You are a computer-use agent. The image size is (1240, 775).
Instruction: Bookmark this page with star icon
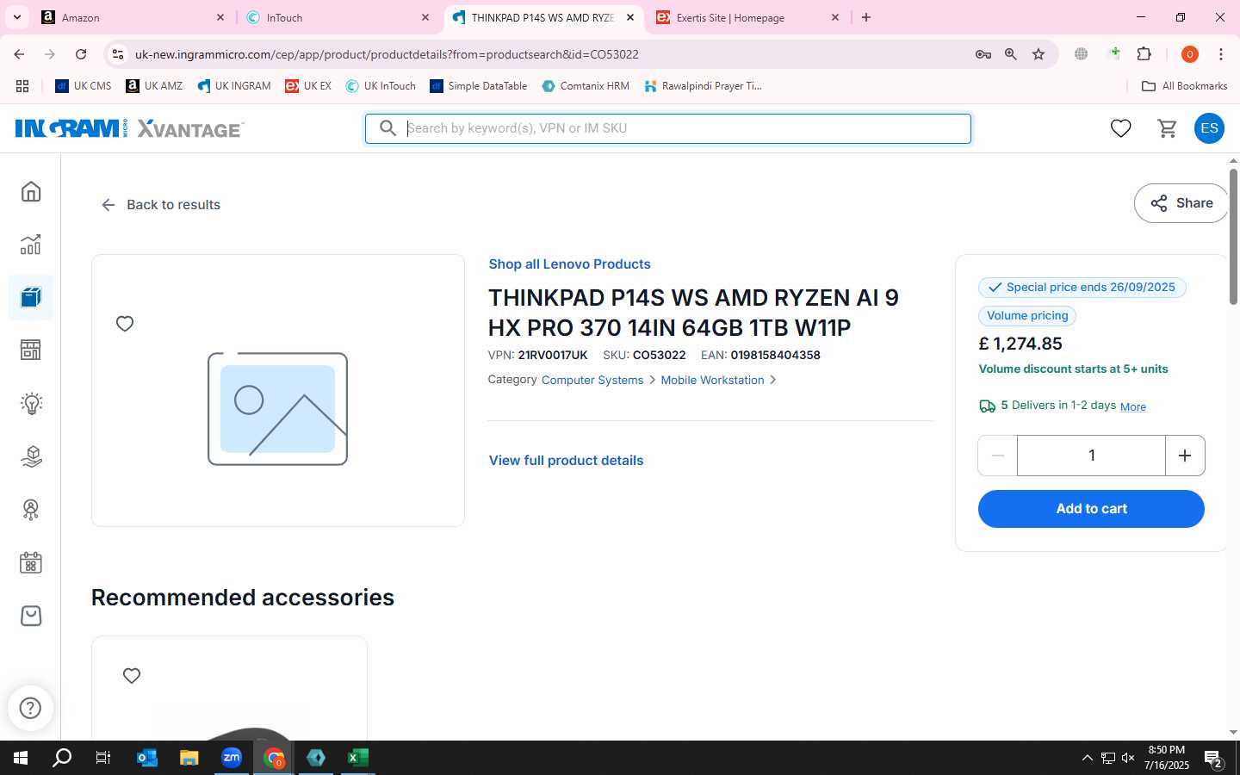click(1038, 54)
